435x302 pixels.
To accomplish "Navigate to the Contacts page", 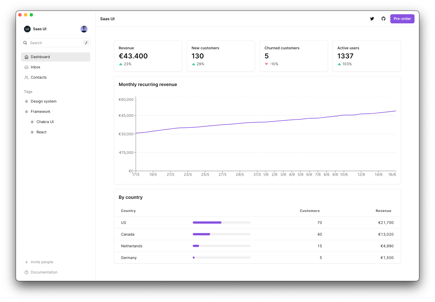I will point(38,77).
